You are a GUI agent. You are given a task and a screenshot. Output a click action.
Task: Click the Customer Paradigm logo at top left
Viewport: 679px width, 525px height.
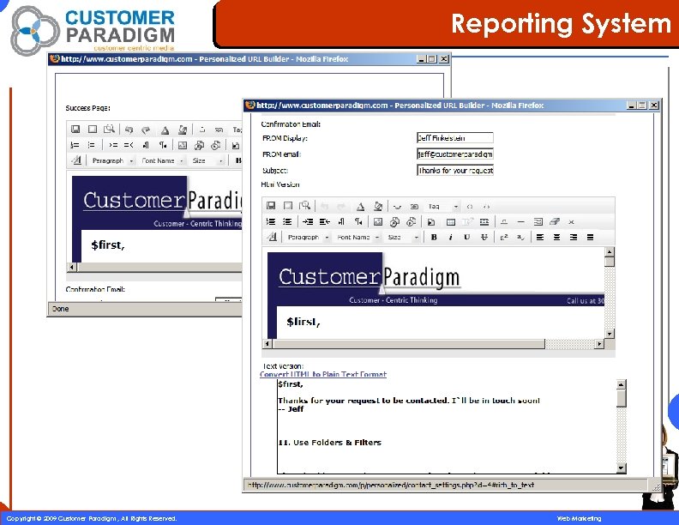tap(93, 30)
